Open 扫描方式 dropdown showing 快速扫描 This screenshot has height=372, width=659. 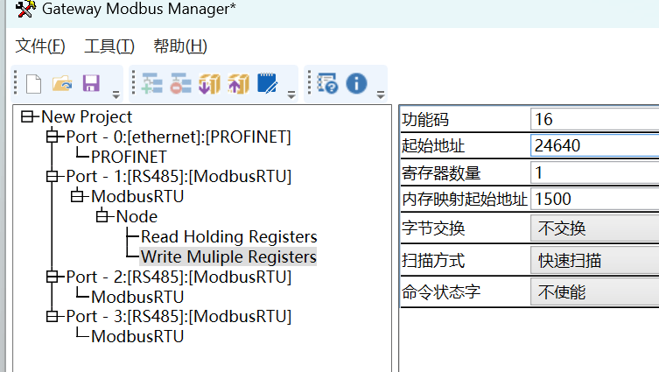595,260
